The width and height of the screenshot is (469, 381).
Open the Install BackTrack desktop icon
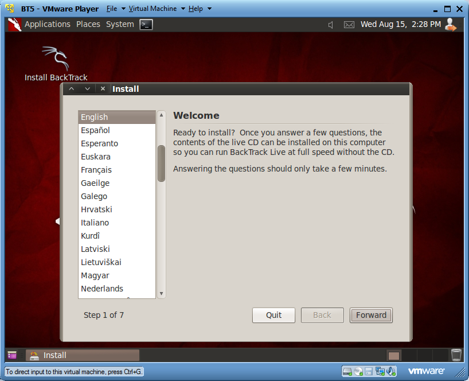(x=56, y=64)
